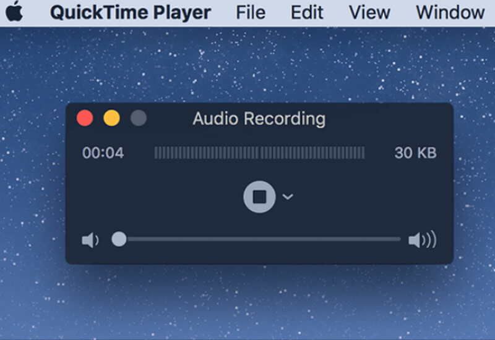This screenshot has height=340, width=495.
Task: Stop the audio recording
Action: click(x=259, y=197)
